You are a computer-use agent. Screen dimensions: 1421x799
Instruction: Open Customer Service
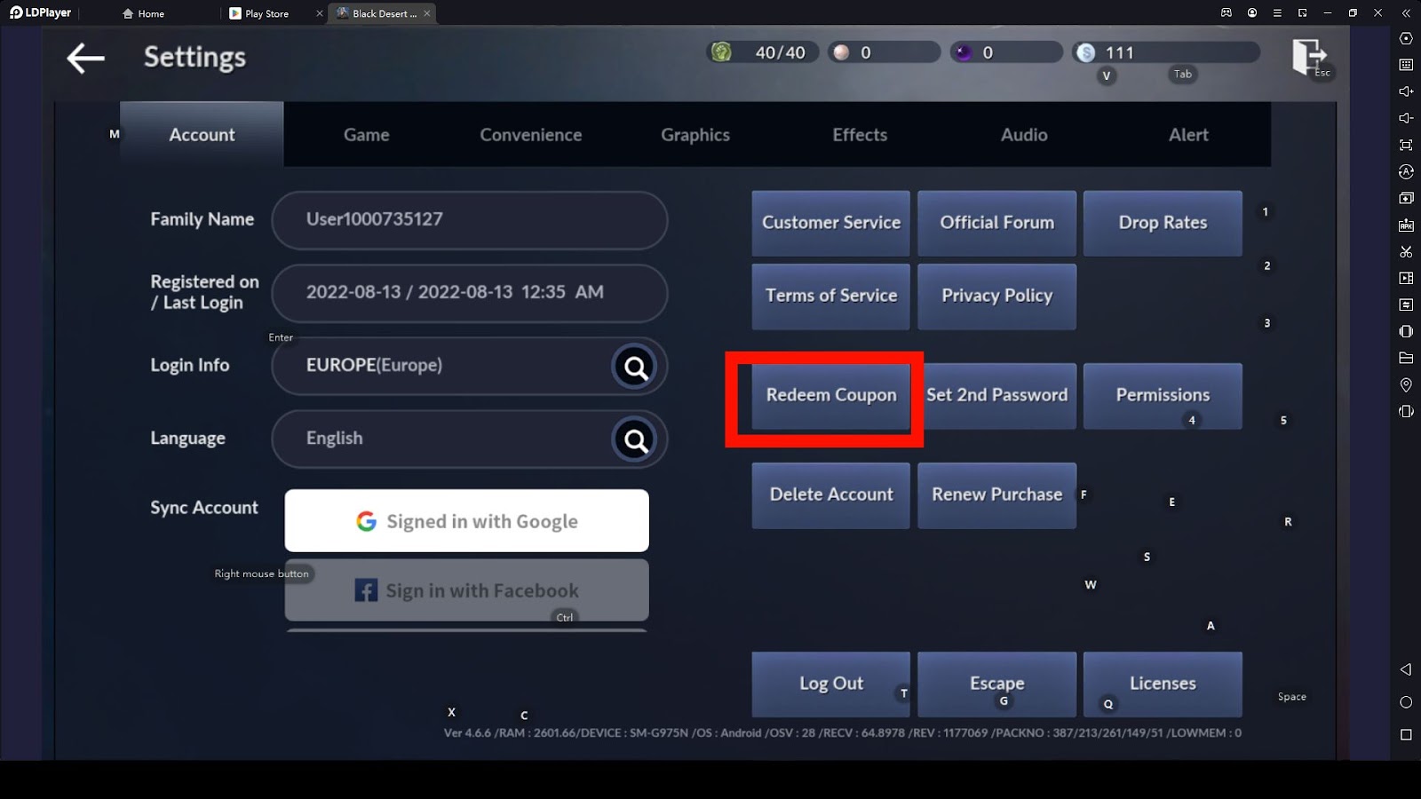(831, 223)
